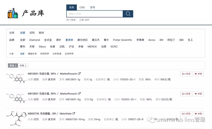
Task: Click CAS number 59937-28-9
Action: pos(136,119)
